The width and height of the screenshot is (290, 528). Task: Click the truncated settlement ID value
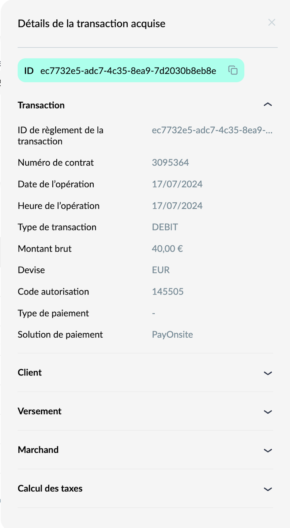(x=212, y=130)
